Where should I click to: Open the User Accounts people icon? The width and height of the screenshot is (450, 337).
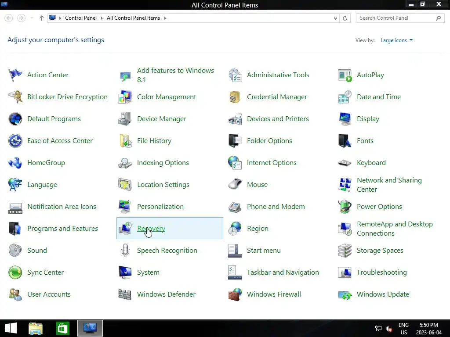15,294
